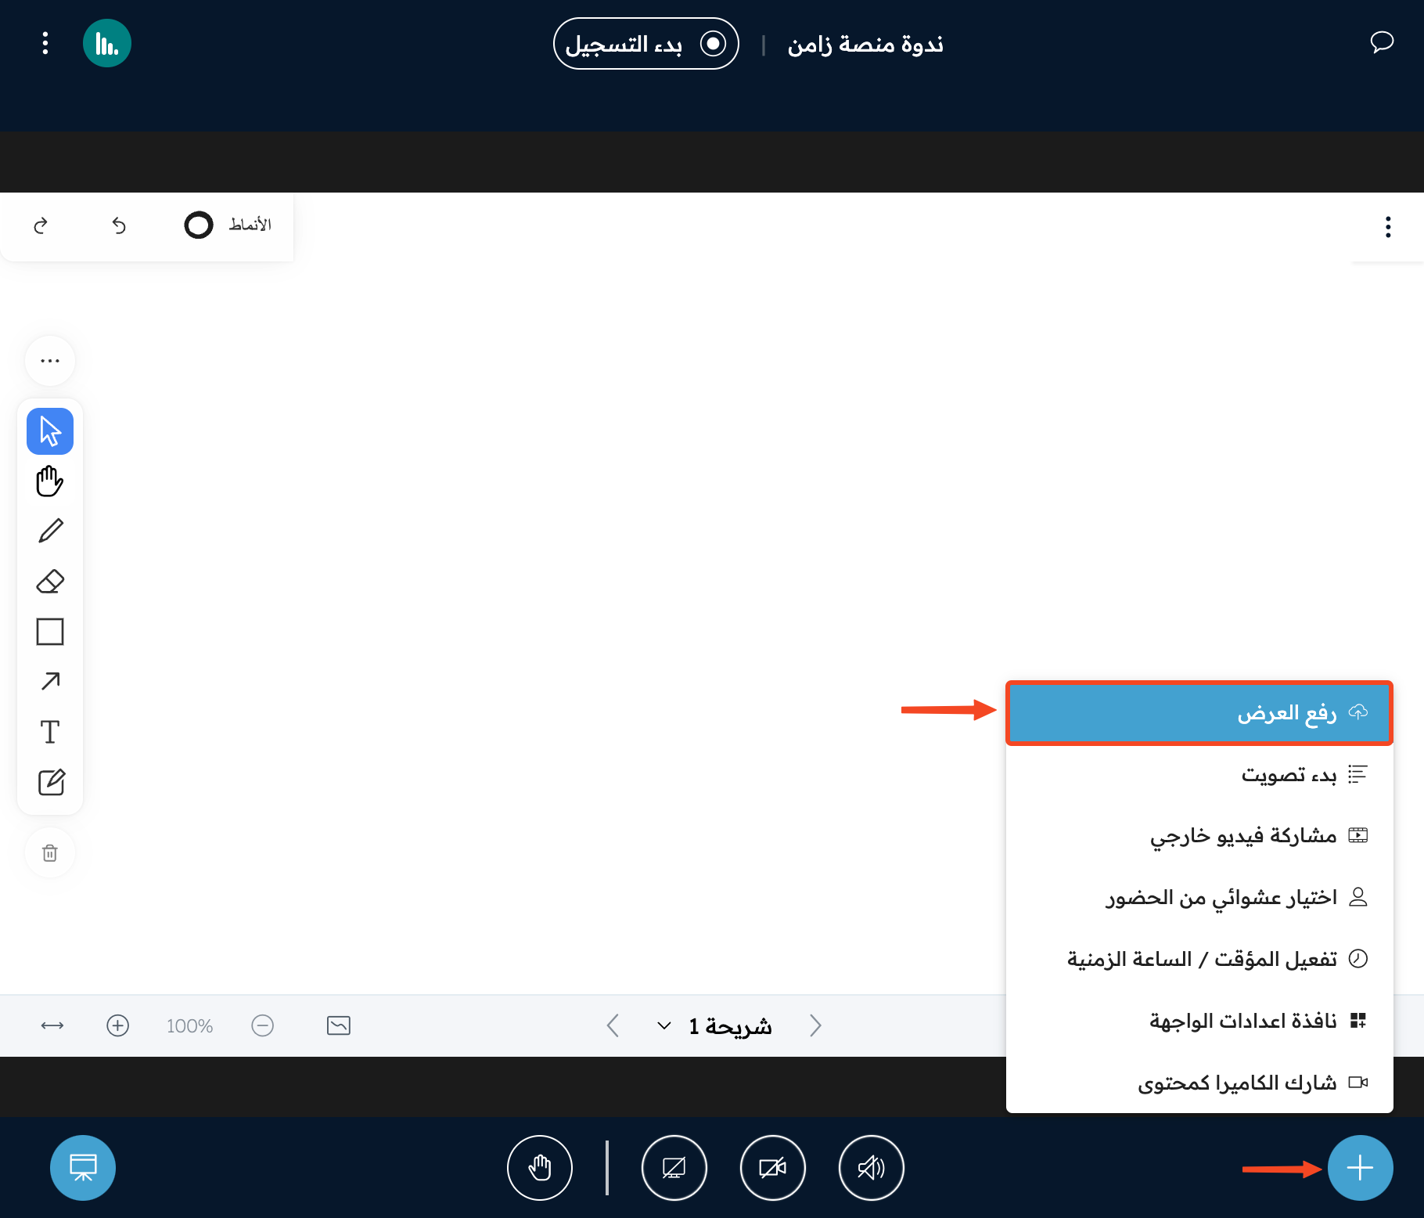1424x1218 pixels.
Task: Select نافذة اعدادات الواجهة layout settings
Action: click(1199, 1021)
